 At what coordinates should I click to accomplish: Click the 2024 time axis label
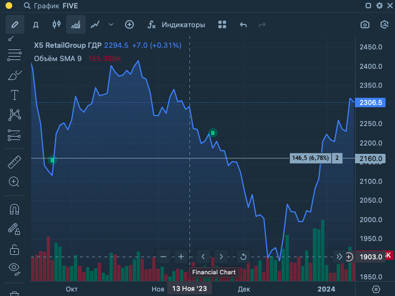[x=326, y=289]
